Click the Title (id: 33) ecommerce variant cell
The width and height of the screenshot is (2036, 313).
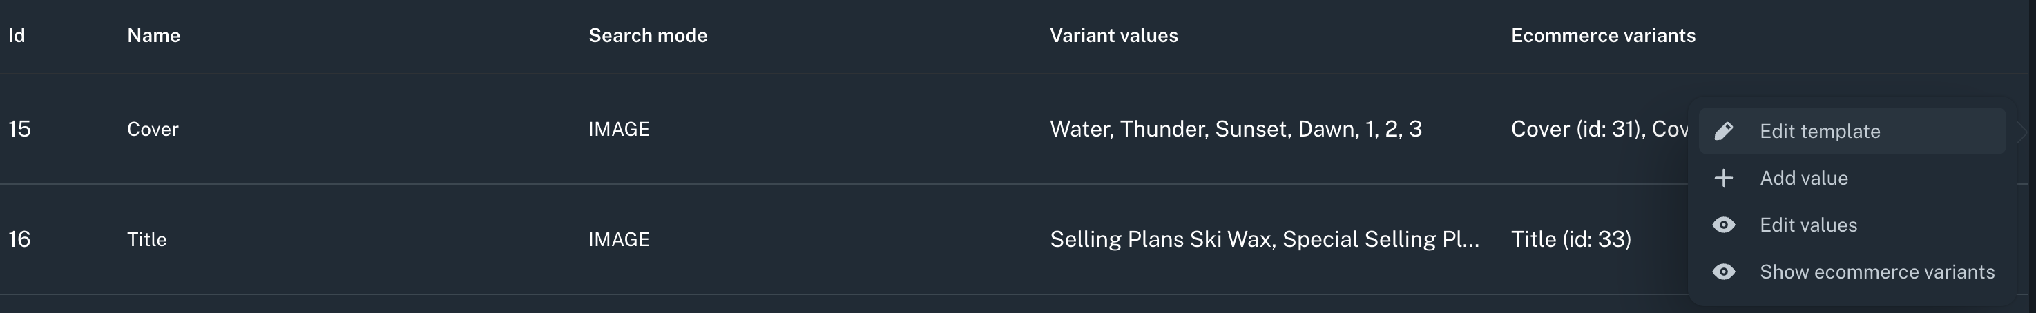pyautogui.click(x=1571, y=240)
